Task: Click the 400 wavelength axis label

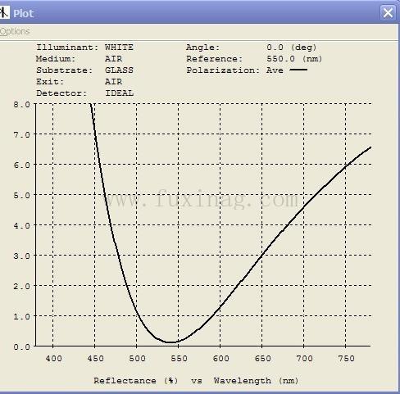Action: click(53, 358)
